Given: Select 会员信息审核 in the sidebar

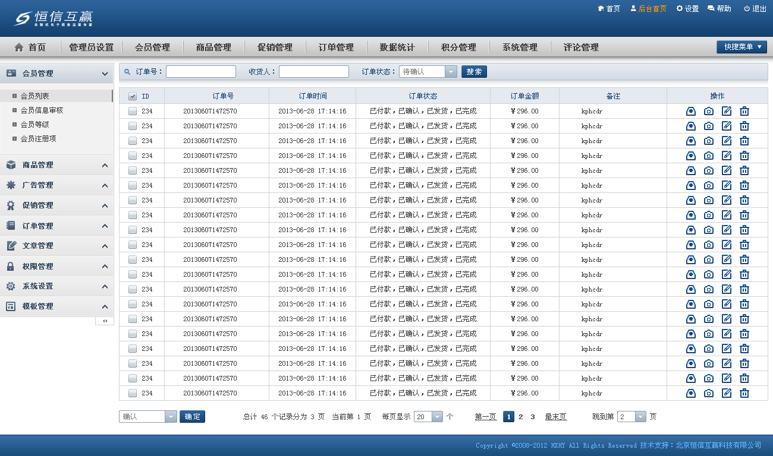Looking at the screenshot, I should [x=42, y=110].
